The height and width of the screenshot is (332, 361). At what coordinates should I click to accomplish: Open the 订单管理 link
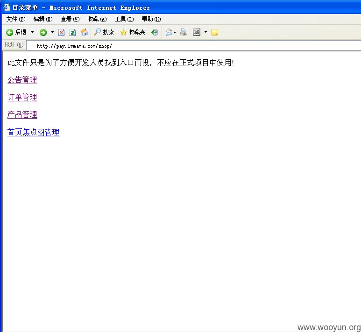pyautogui.click(x=22, y=97)
